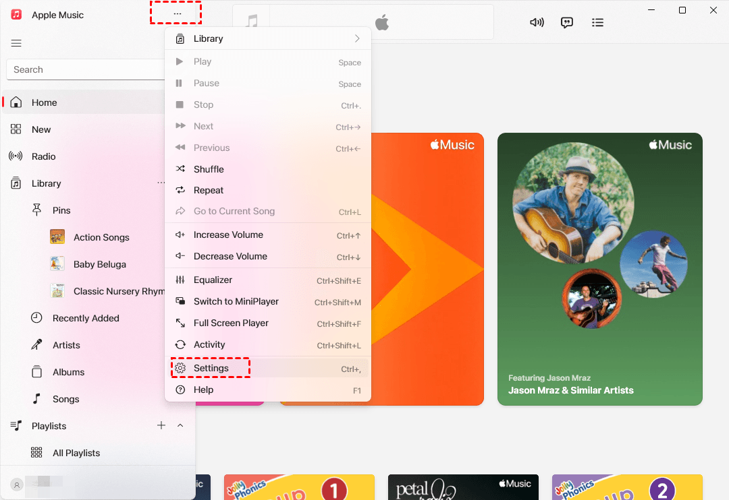Open the petal album thumbnail

pos(463,487)
